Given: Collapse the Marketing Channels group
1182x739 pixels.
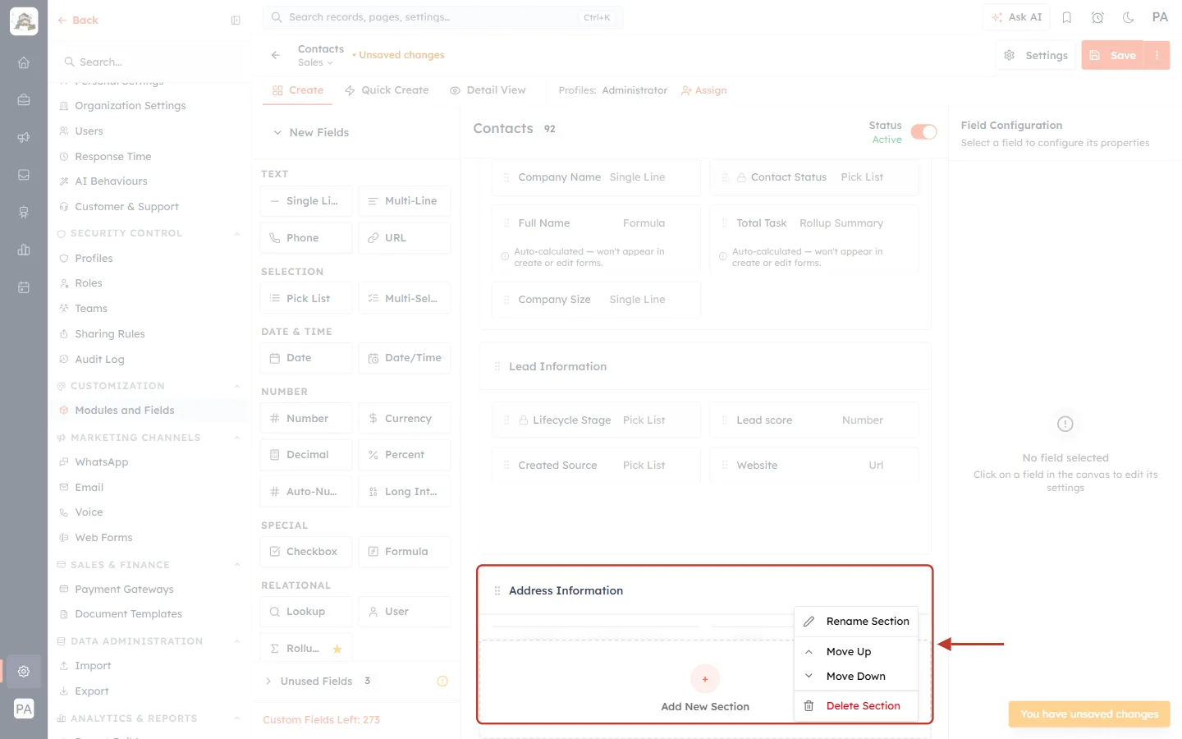Looking at the screenshot, I should pos(236,438).
